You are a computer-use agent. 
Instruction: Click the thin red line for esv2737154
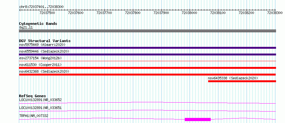147,61
